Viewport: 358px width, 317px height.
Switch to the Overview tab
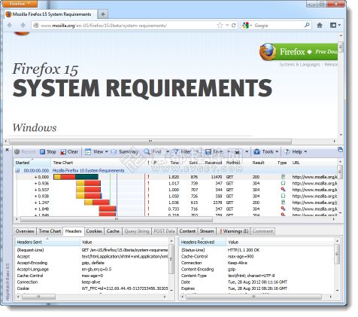pyautogui.click(x=25, y=231)
